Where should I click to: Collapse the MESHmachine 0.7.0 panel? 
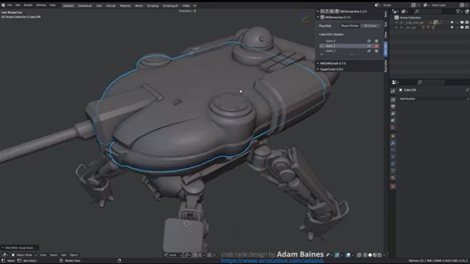coord(317,17)
